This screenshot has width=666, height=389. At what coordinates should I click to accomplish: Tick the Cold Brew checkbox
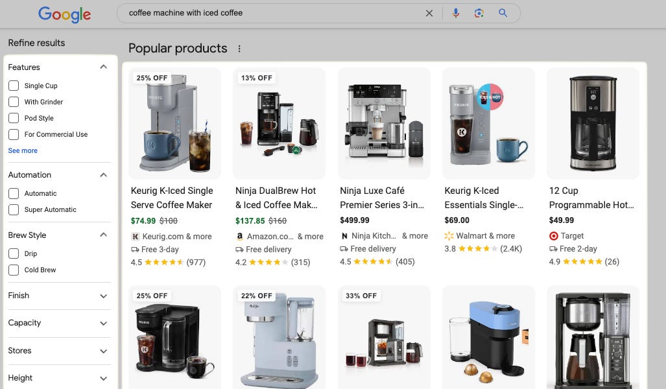(x=14, y=270)
